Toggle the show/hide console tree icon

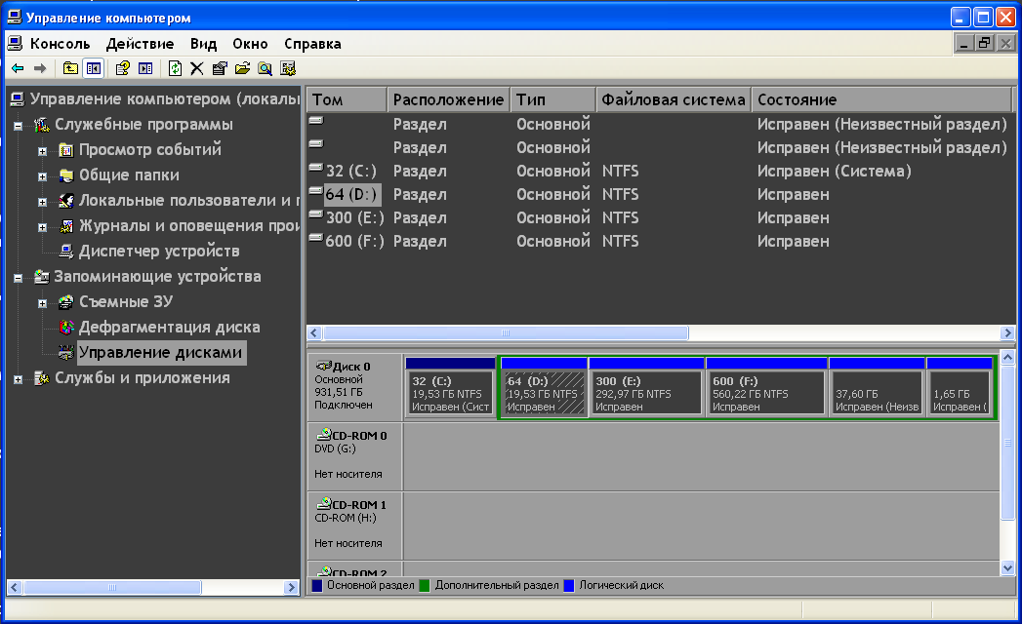coord(94,68)
